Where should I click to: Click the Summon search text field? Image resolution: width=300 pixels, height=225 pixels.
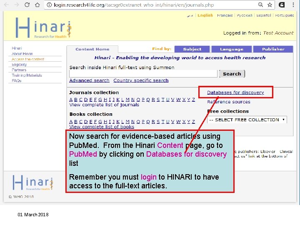click(143, 74)
